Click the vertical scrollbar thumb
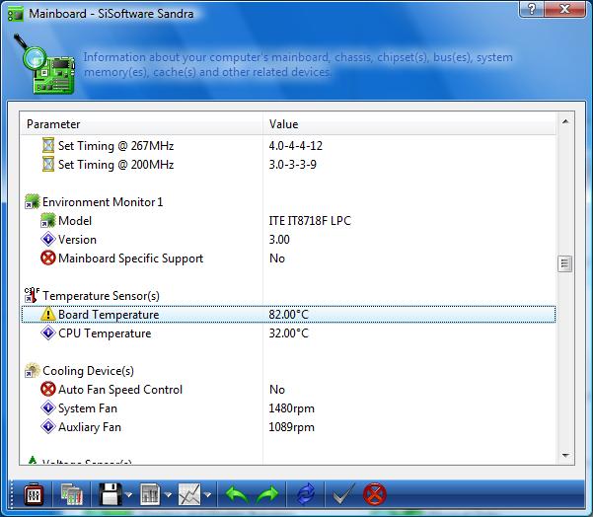The image size is (593, 517). pyautogui.click(x=565, y=263)
